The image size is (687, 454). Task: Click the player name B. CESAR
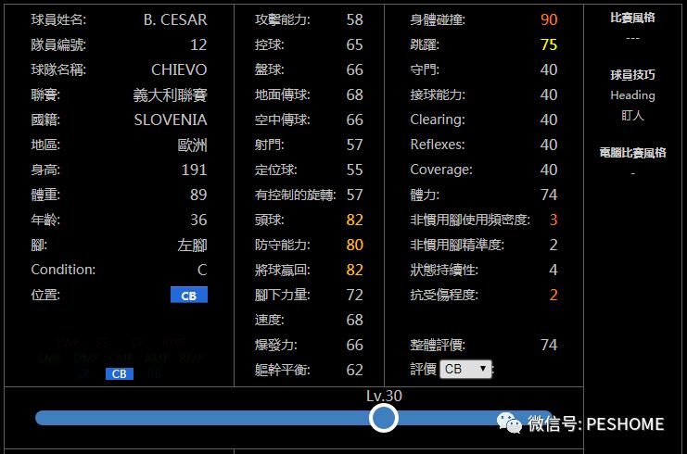click(x=175, y=19)
